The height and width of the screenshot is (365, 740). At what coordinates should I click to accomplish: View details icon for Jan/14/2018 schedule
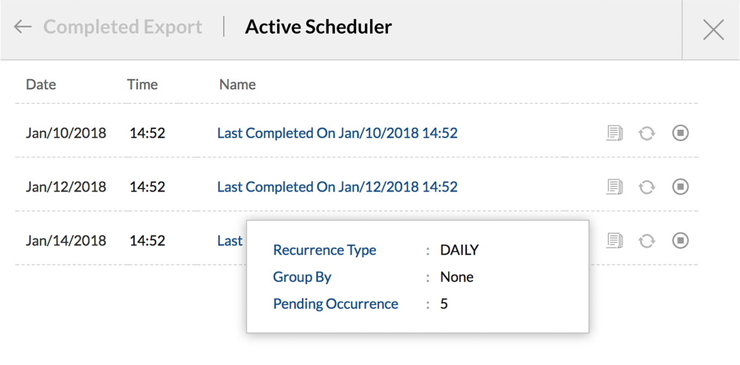pyautogui.click(x=614, y=240)
